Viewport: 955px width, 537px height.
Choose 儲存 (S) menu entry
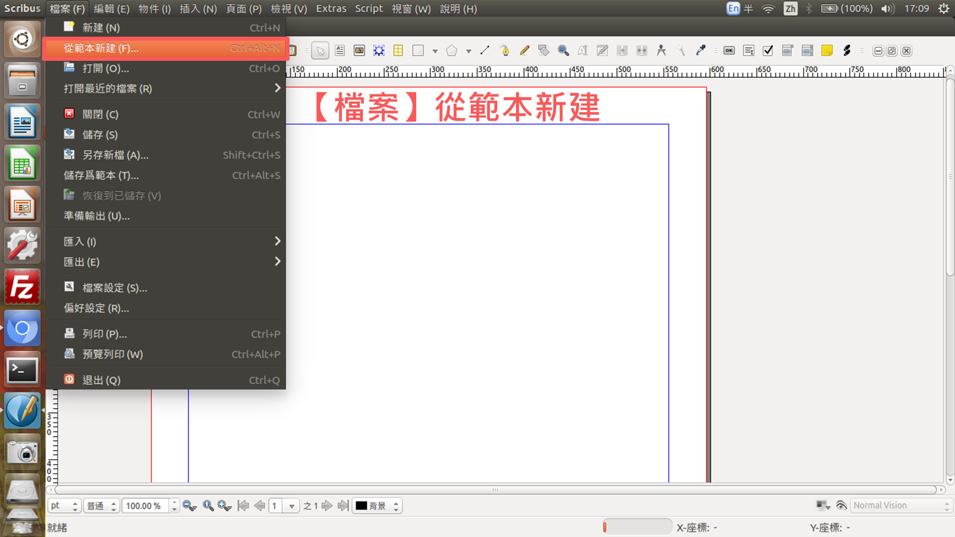click(166, 135)
